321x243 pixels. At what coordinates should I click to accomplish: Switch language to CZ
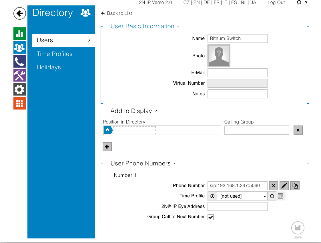(x=186, y=3)
